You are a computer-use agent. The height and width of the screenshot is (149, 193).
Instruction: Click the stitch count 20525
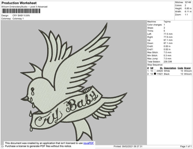[x=160, y=71]
